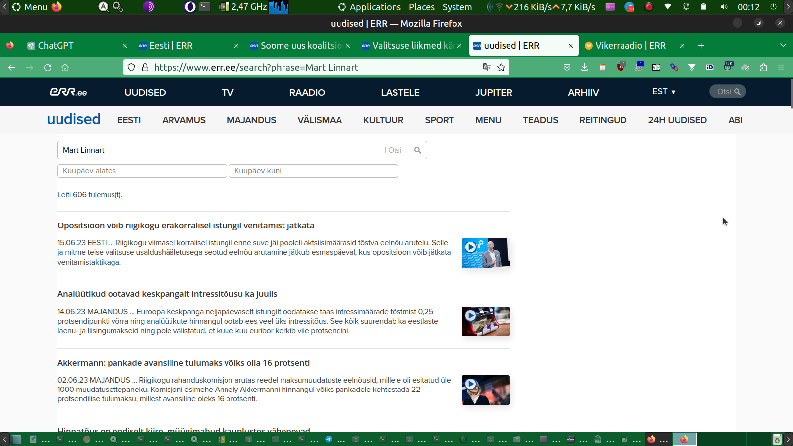Click the power icon in top panel
The height and width of the screenshot is (446, 793).
point(773,7)
